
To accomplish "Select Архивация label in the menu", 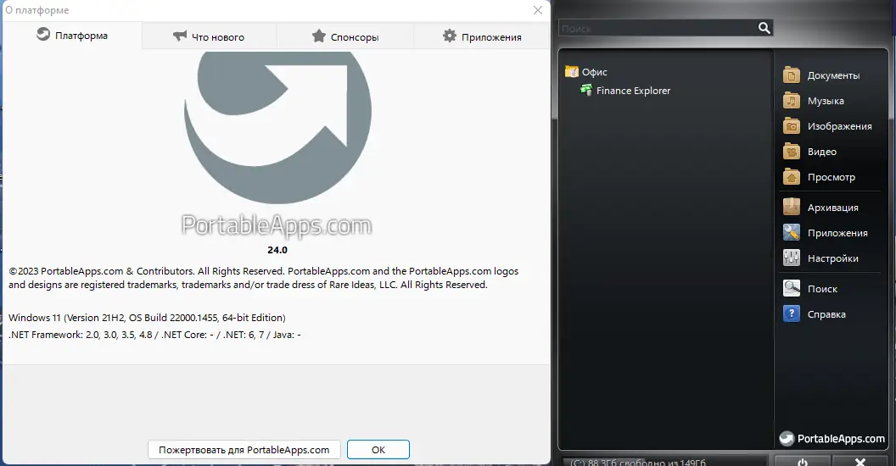I will (832, 208).
